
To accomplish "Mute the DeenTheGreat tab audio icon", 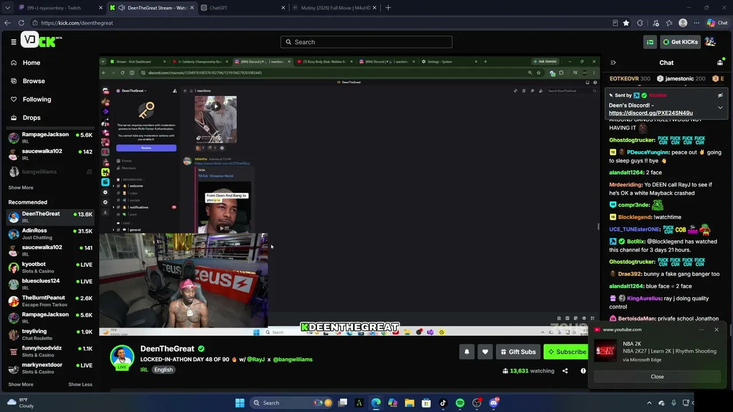I will pos(122,8).
